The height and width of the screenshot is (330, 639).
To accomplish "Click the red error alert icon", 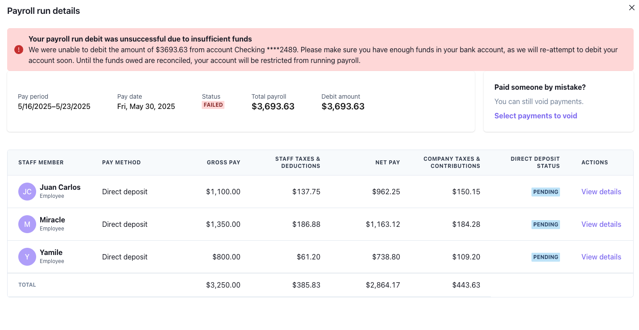I will (x=19, y=50).
